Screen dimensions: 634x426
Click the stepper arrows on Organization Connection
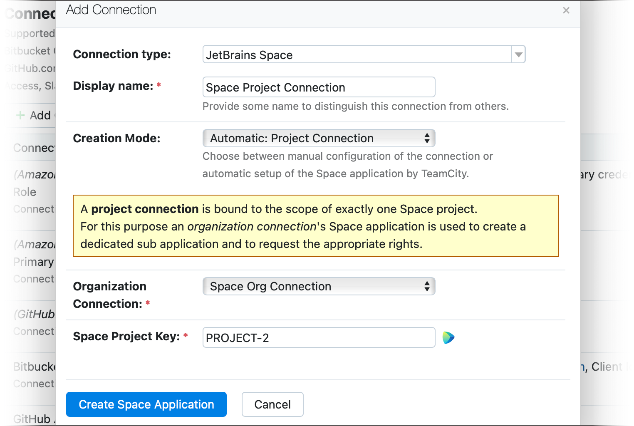[x=427, y=286]
